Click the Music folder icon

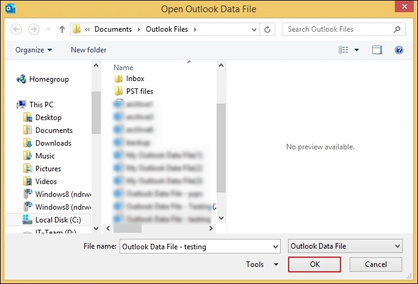coord(27,155)
